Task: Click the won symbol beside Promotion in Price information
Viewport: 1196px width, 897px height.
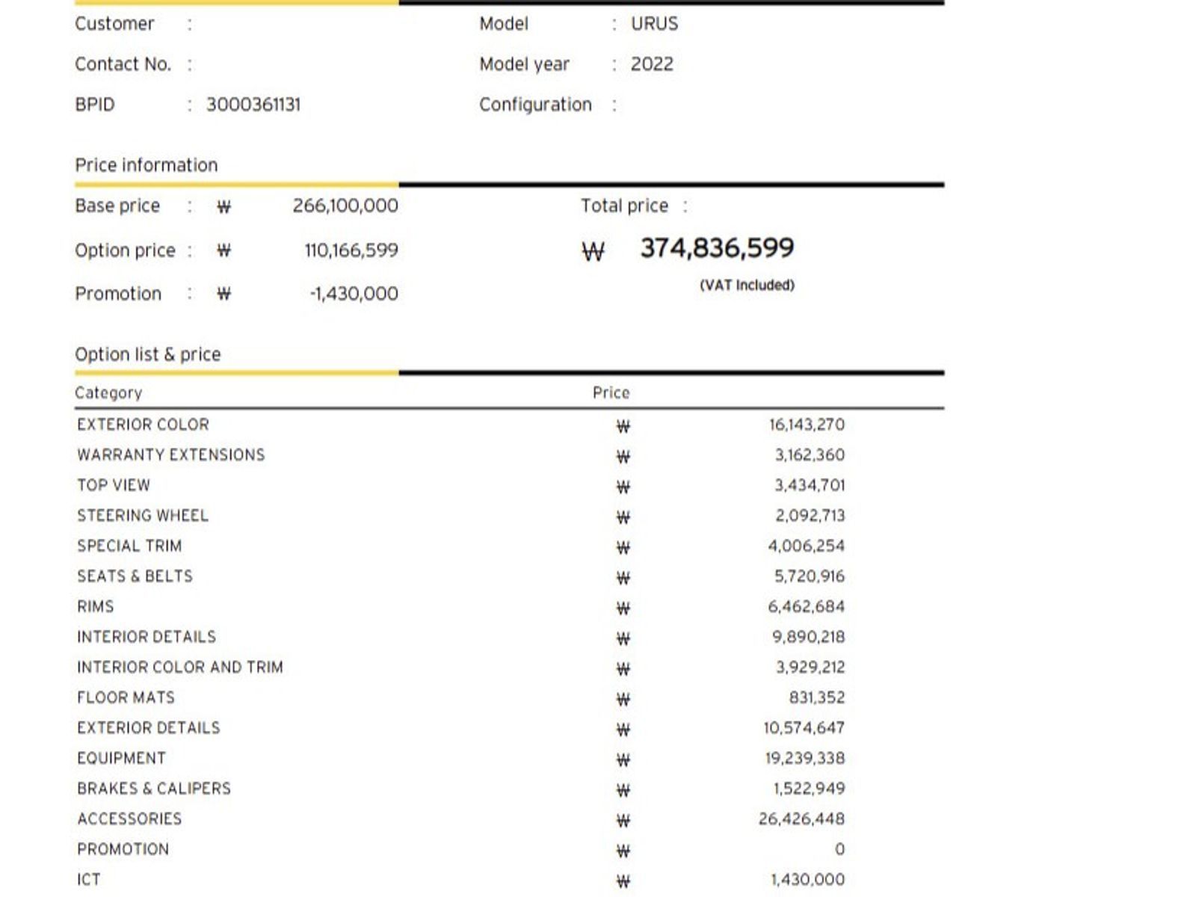Action: tap(224, 295)
